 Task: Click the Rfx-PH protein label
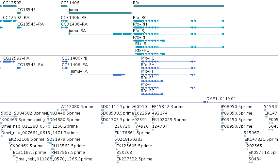point(148,65)
